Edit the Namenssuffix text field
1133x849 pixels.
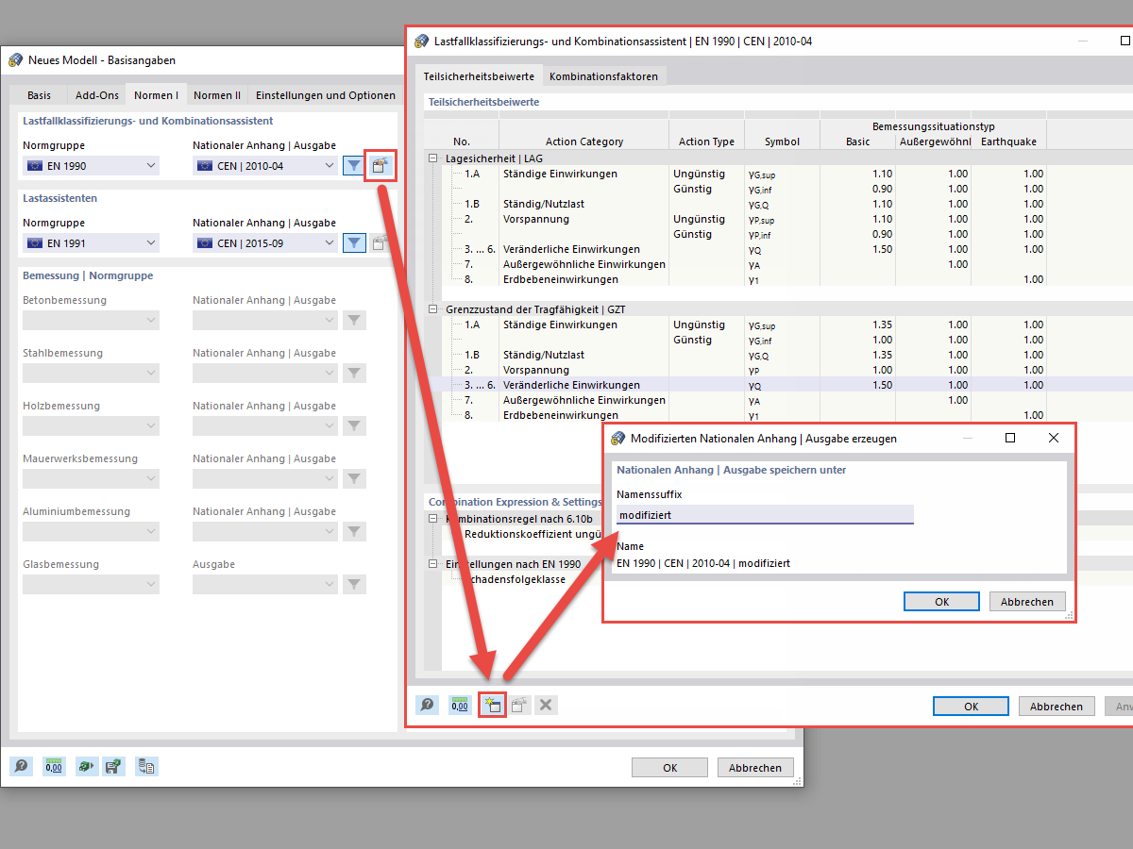(x=763, y=514)
